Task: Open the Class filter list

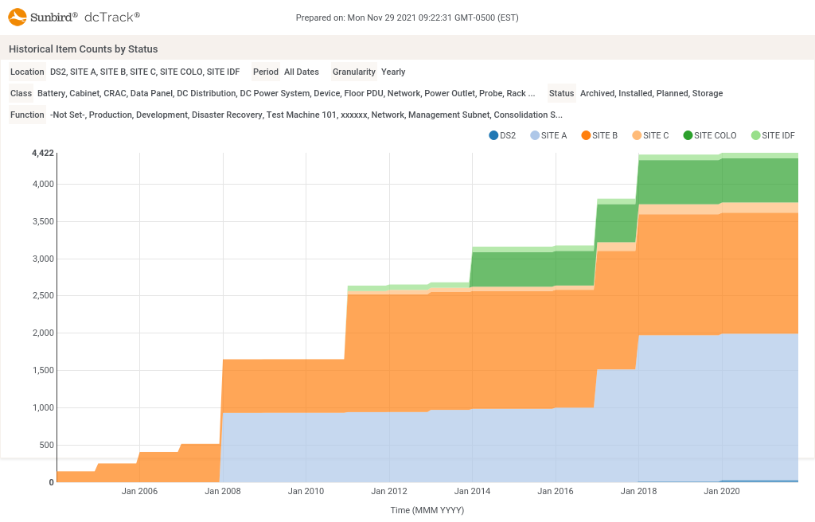Action: click(x=286, y=93)
